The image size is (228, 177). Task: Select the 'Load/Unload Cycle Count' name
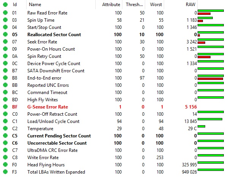click(x=53, y=121)
